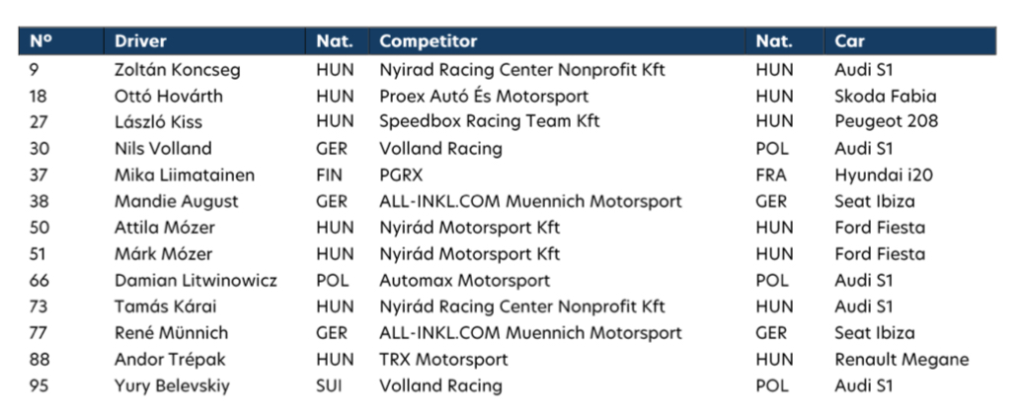
Task: Click Automax Motorsport competitor
Action: [x=465, y=281]
